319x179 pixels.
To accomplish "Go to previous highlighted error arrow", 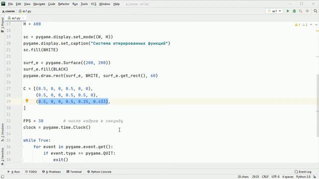I will 311,24.
